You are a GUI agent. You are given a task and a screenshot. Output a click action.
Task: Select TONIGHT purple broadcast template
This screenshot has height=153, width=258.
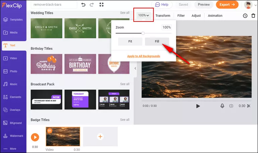click(x=80, y=99)
